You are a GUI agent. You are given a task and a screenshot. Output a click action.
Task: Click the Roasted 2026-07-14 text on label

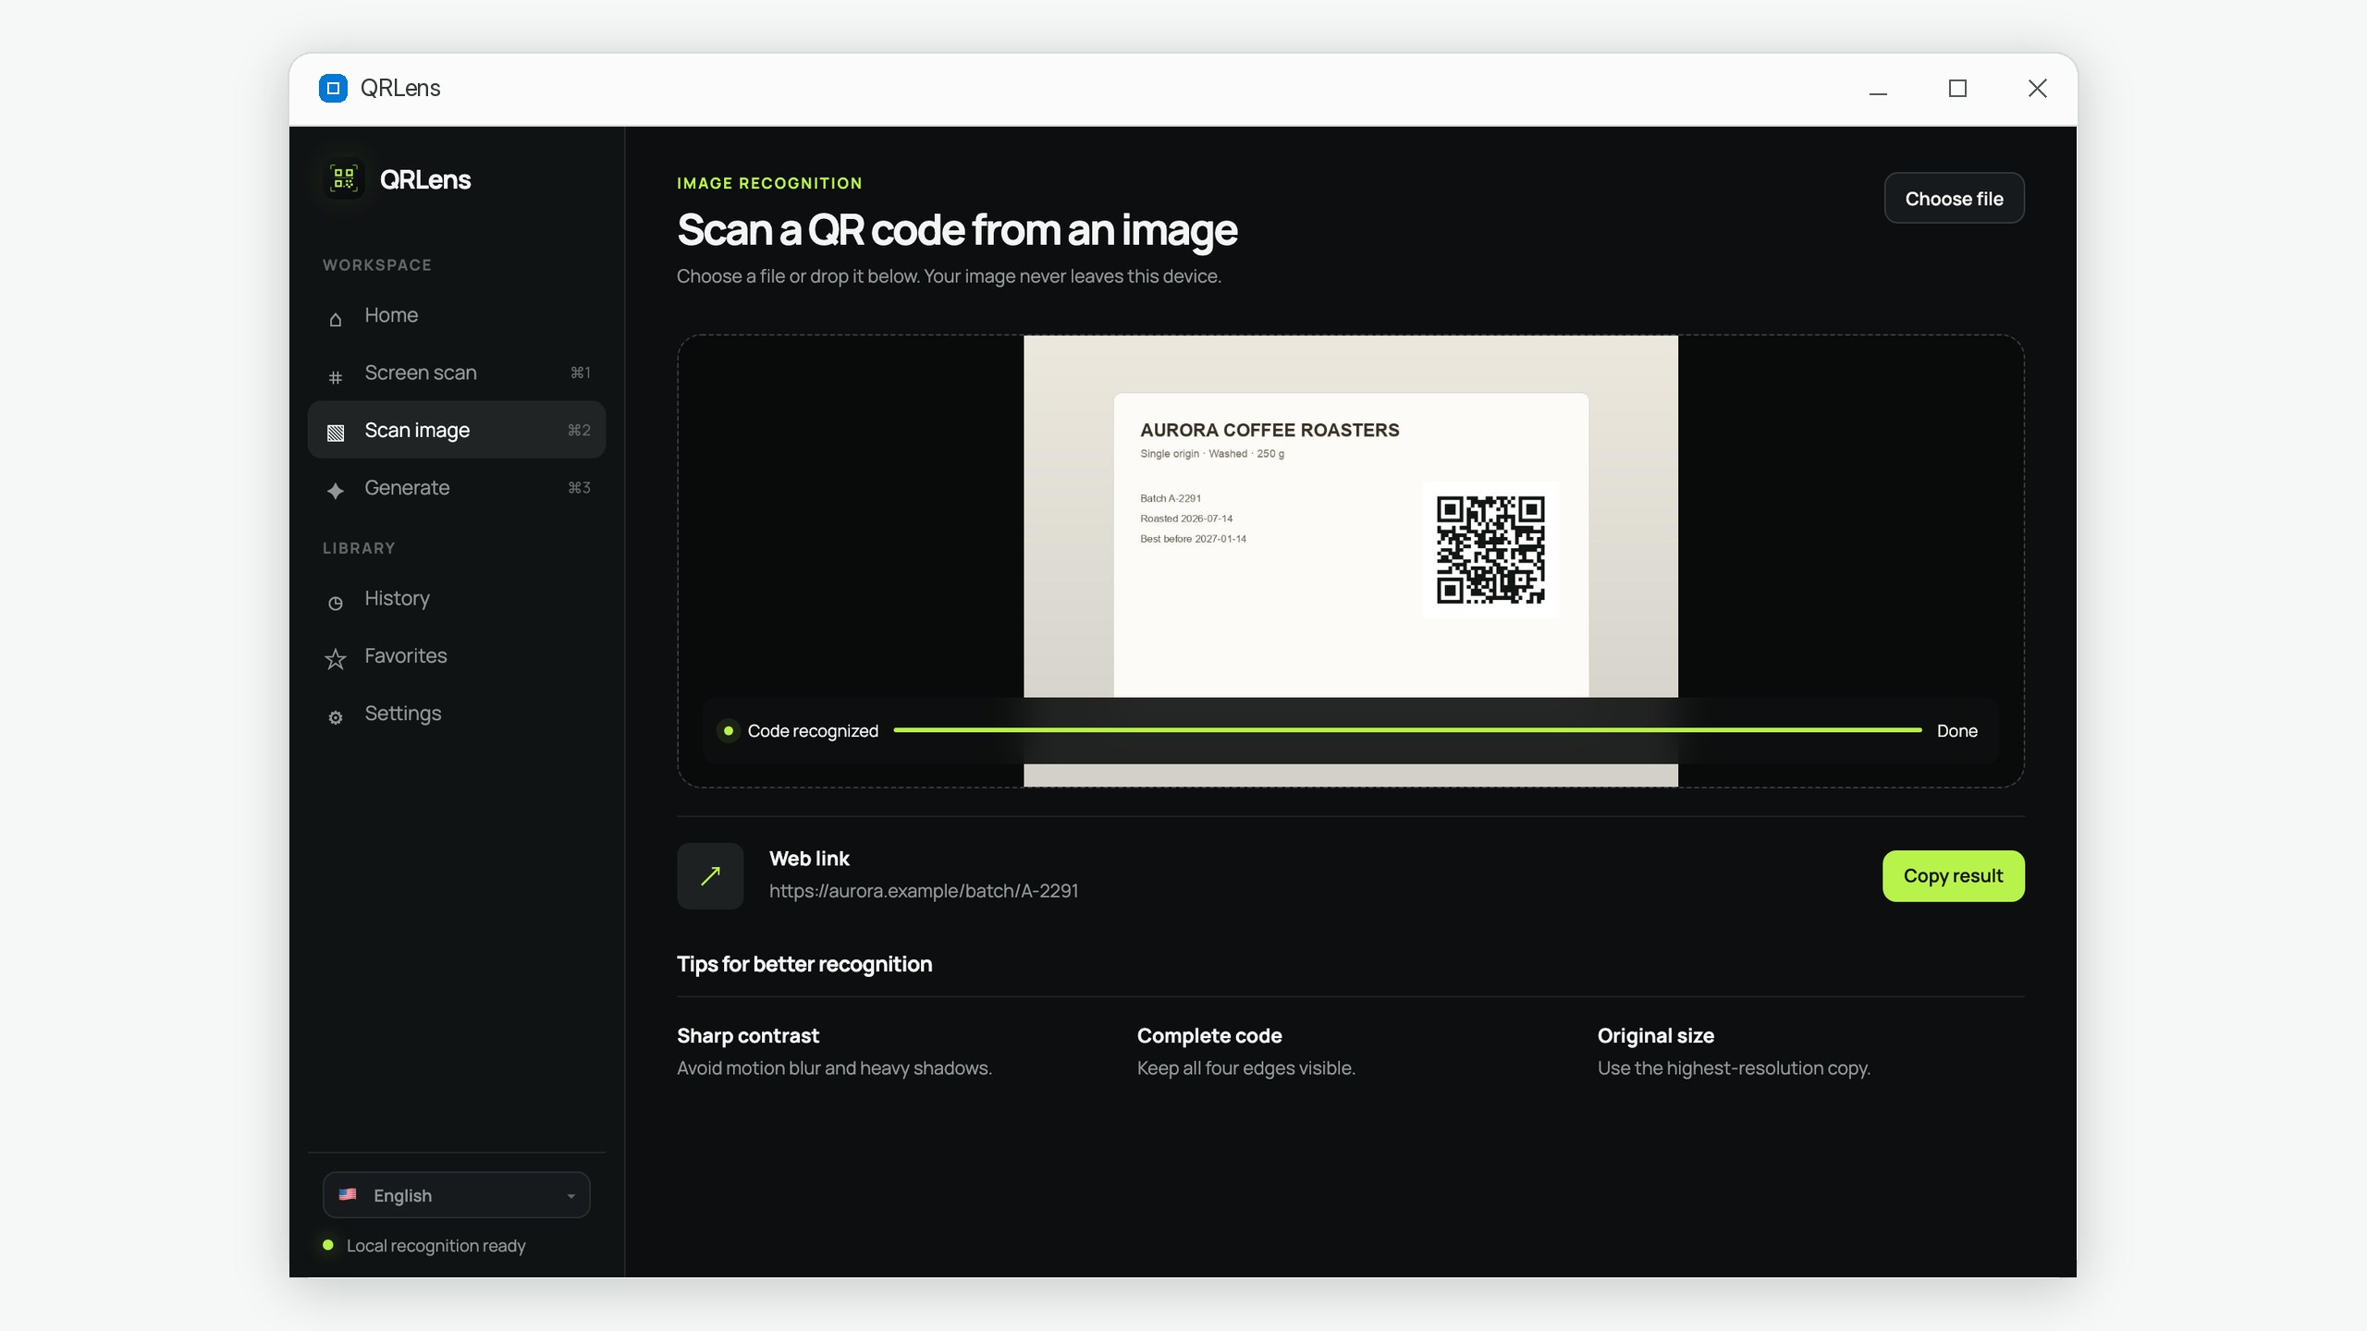point(1186,519)
